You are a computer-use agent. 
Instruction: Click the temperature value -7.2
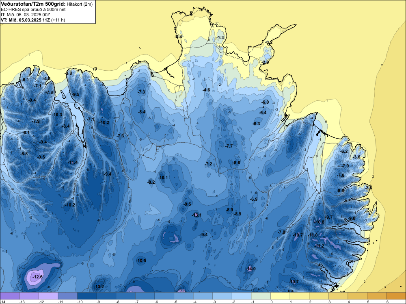[208, 164]
